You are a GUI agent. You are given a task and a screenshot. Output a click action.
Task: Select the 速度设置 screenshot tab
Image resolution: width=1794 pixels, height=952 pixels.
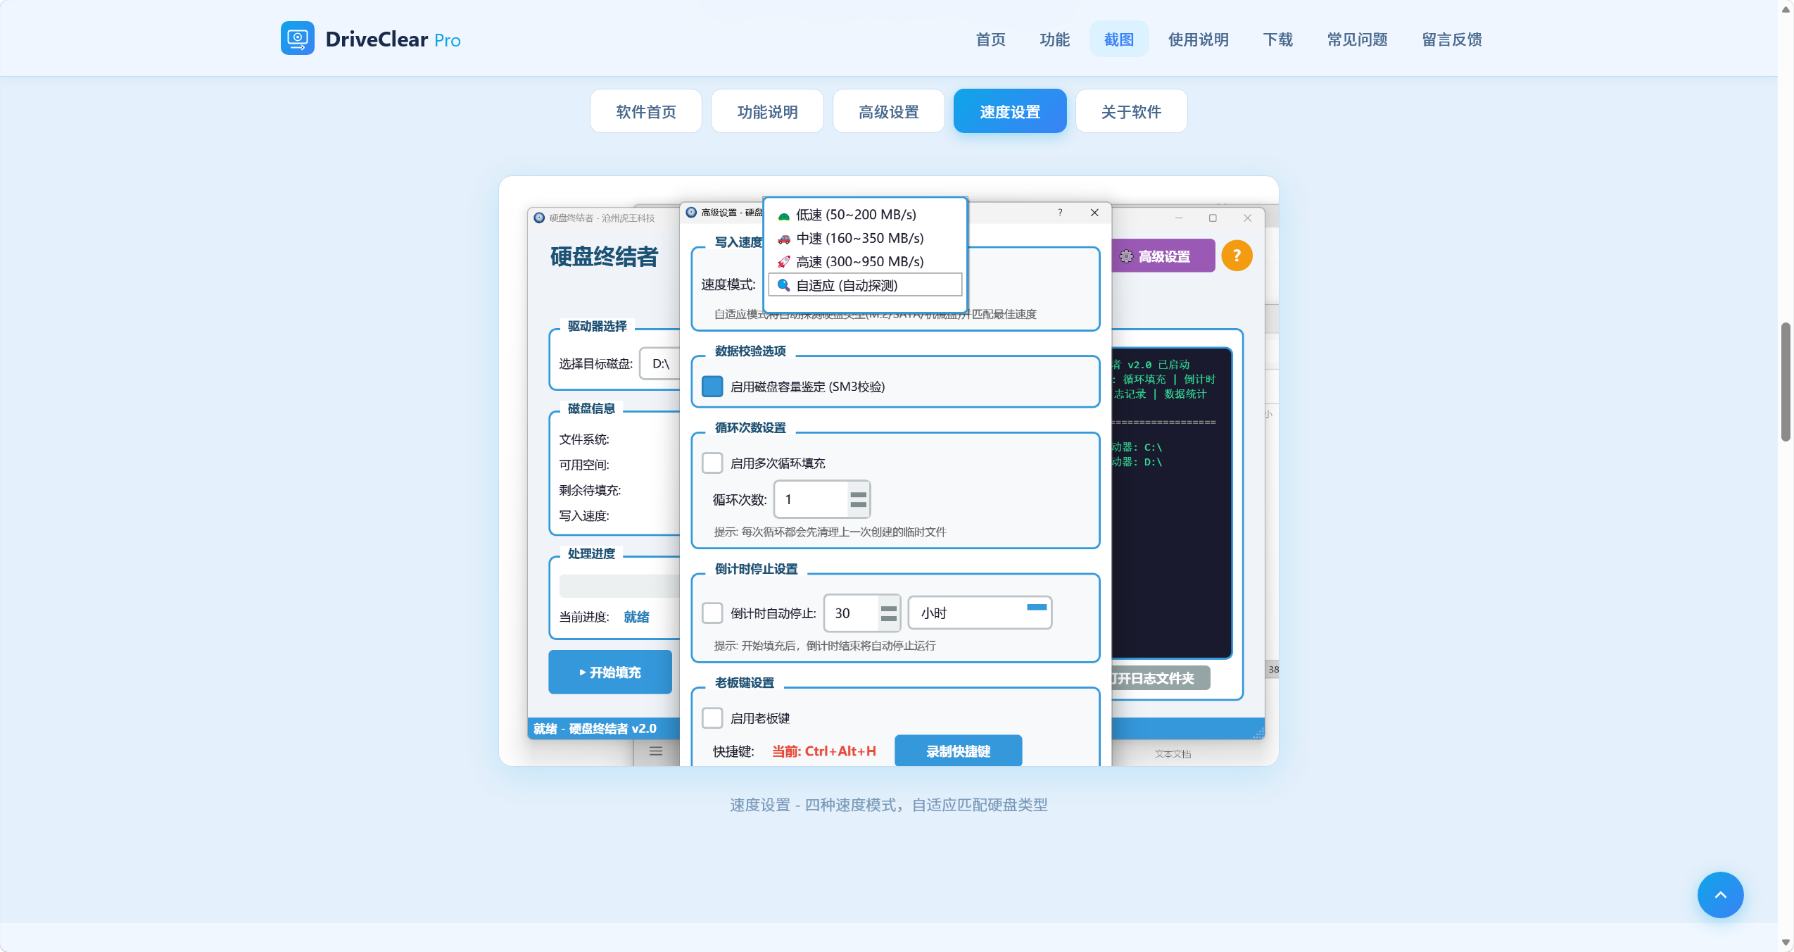1009,111
